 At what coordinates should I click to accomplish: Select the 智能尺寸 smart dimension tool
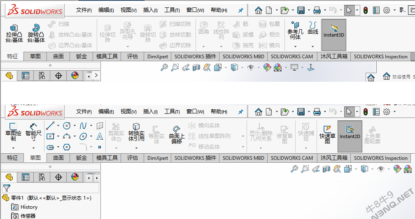tap(33, 132)
